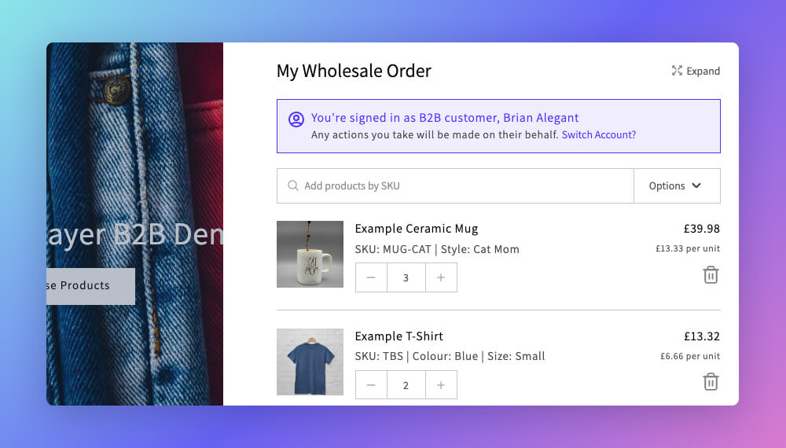Open the blue T-Shirt product thumbnail

(310, 362)
